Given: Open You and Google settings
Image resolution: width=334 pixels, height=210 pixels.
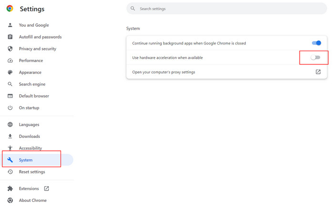Looking at the screenshot, I should 34,25.
